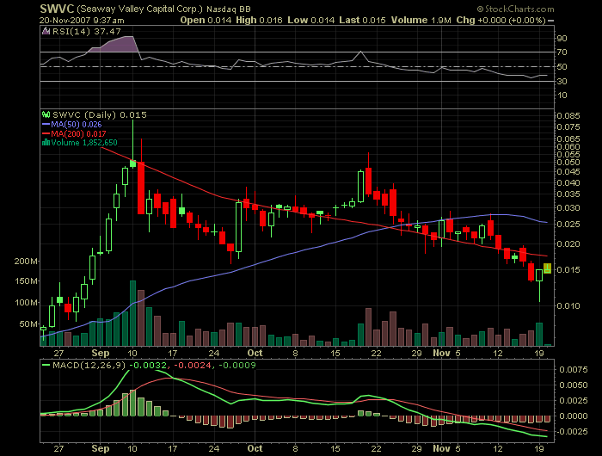The width and height of the screenshot is (602, 456).
Task: Click the RSI(14) 37.47 legend text
Action: click(86, 32)
